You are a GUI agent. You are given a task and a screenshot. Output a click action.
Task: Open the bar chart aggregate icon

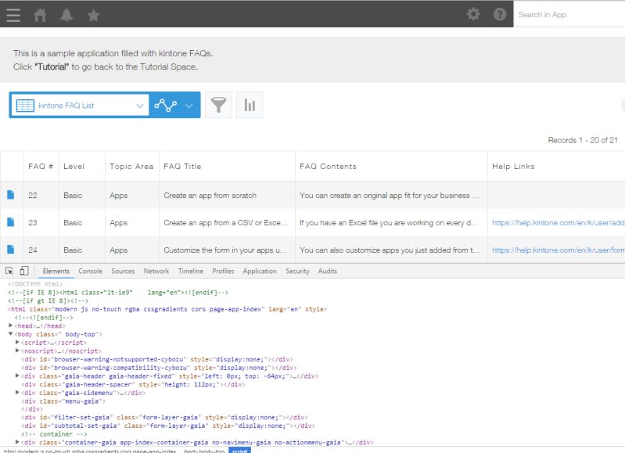(x=250, y=105)
